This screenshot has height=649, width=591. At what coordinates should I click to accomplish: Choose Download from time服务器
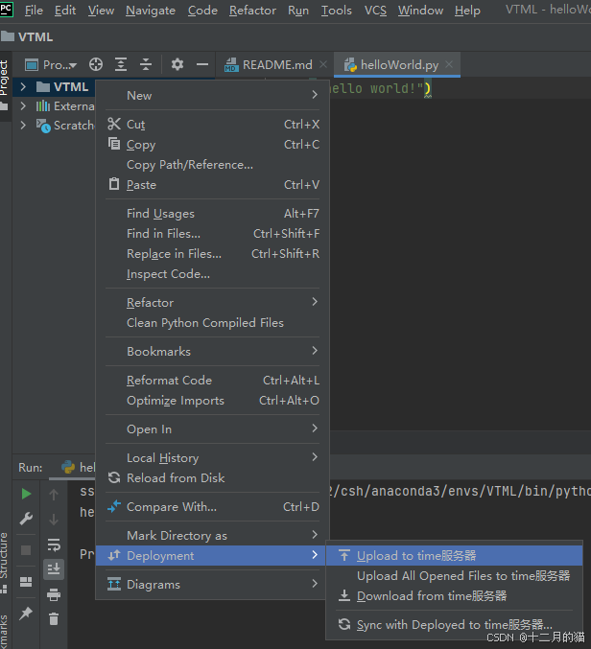(x=431, y=595)
